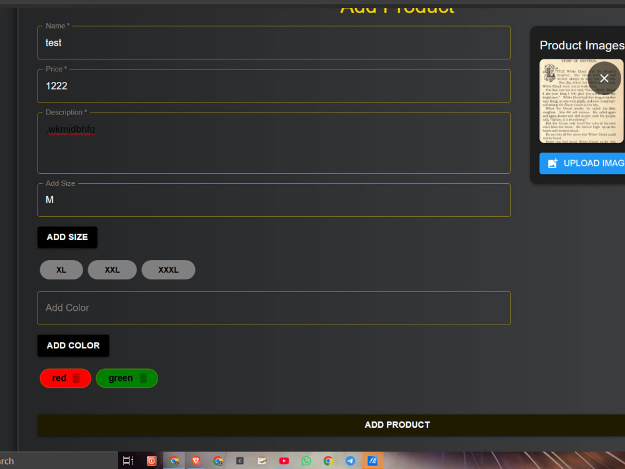Viewport: 625px width, 469px height.
Task: Open the orange power-icon app in taskbar
Action: pyautogui.click(x=151, y=461)
